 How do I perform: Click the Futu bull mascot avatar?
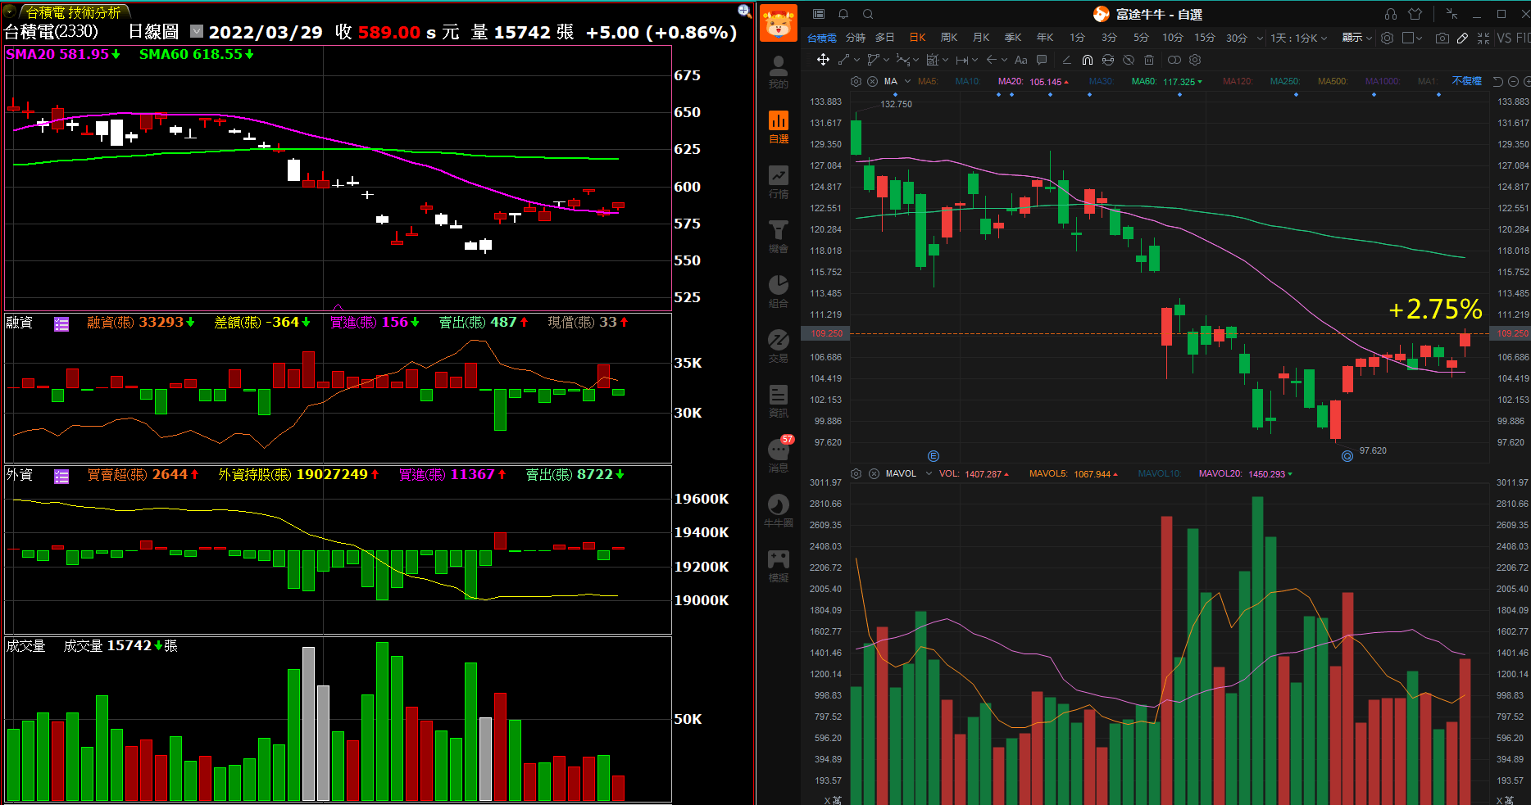[x=778, y=22]
